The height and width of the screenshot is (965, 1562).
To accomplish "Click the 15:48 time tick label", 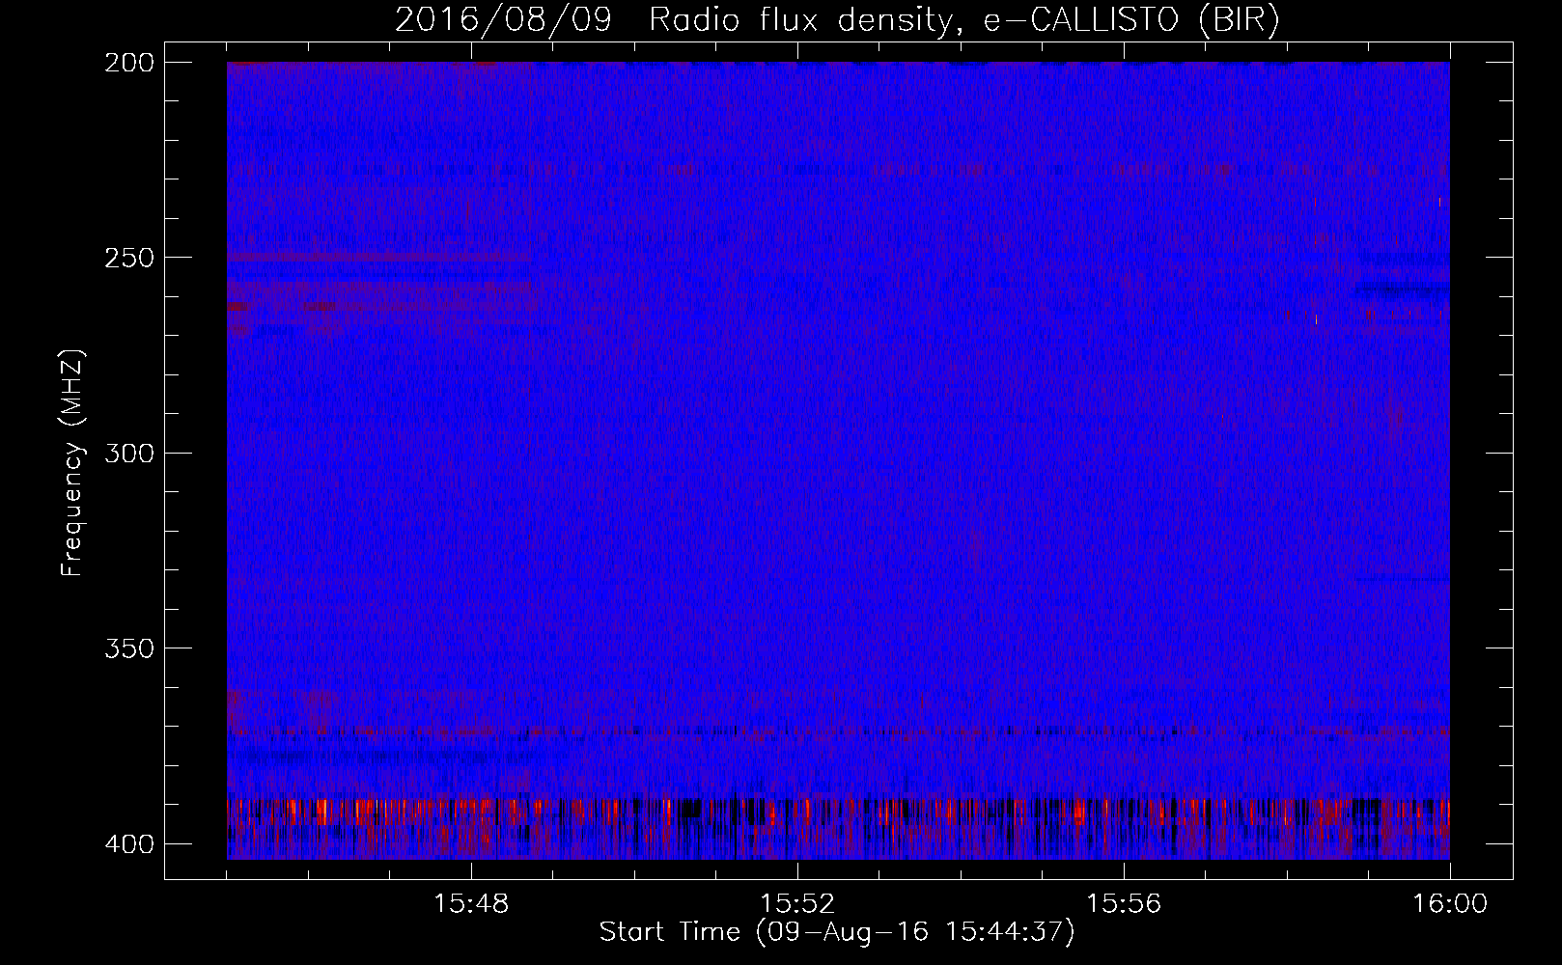I will pos(471,904).
